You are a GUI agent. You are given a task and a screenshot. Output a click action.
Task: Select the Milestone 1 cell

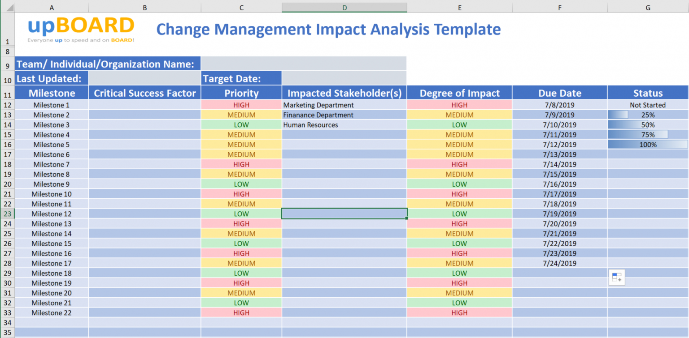coord(51,105)
